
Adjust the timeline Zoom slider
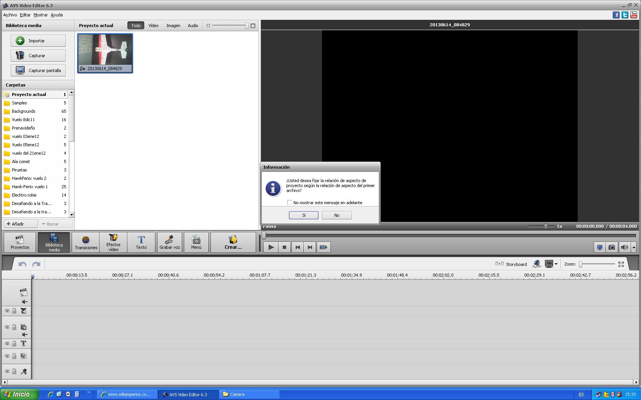[x=581, y=264]
